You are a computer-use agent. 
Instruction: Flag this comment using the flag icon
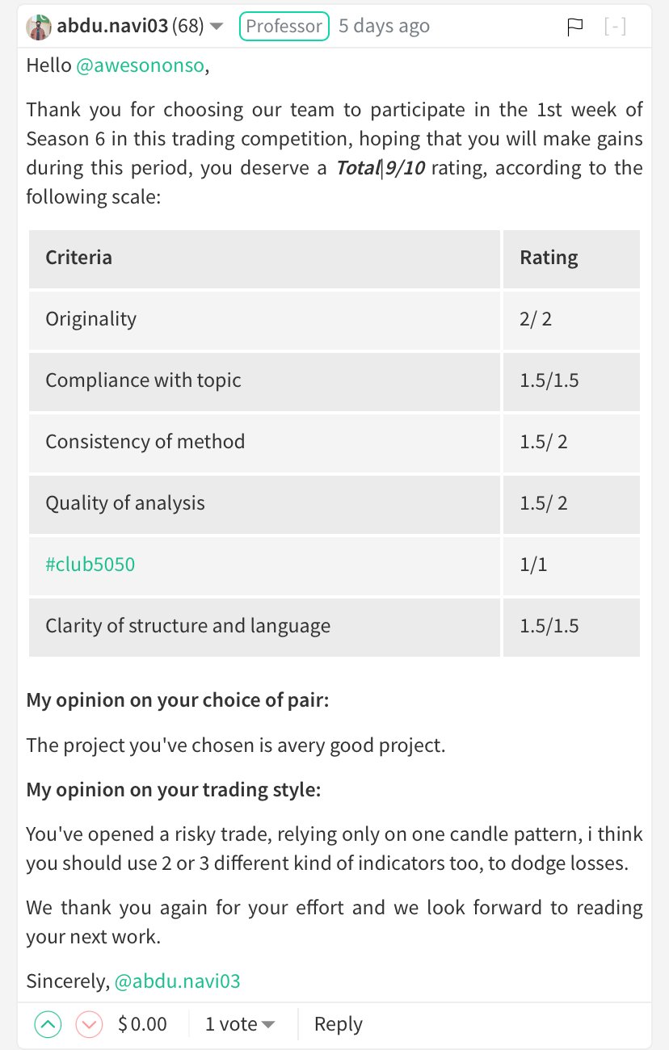coord(574,27)
